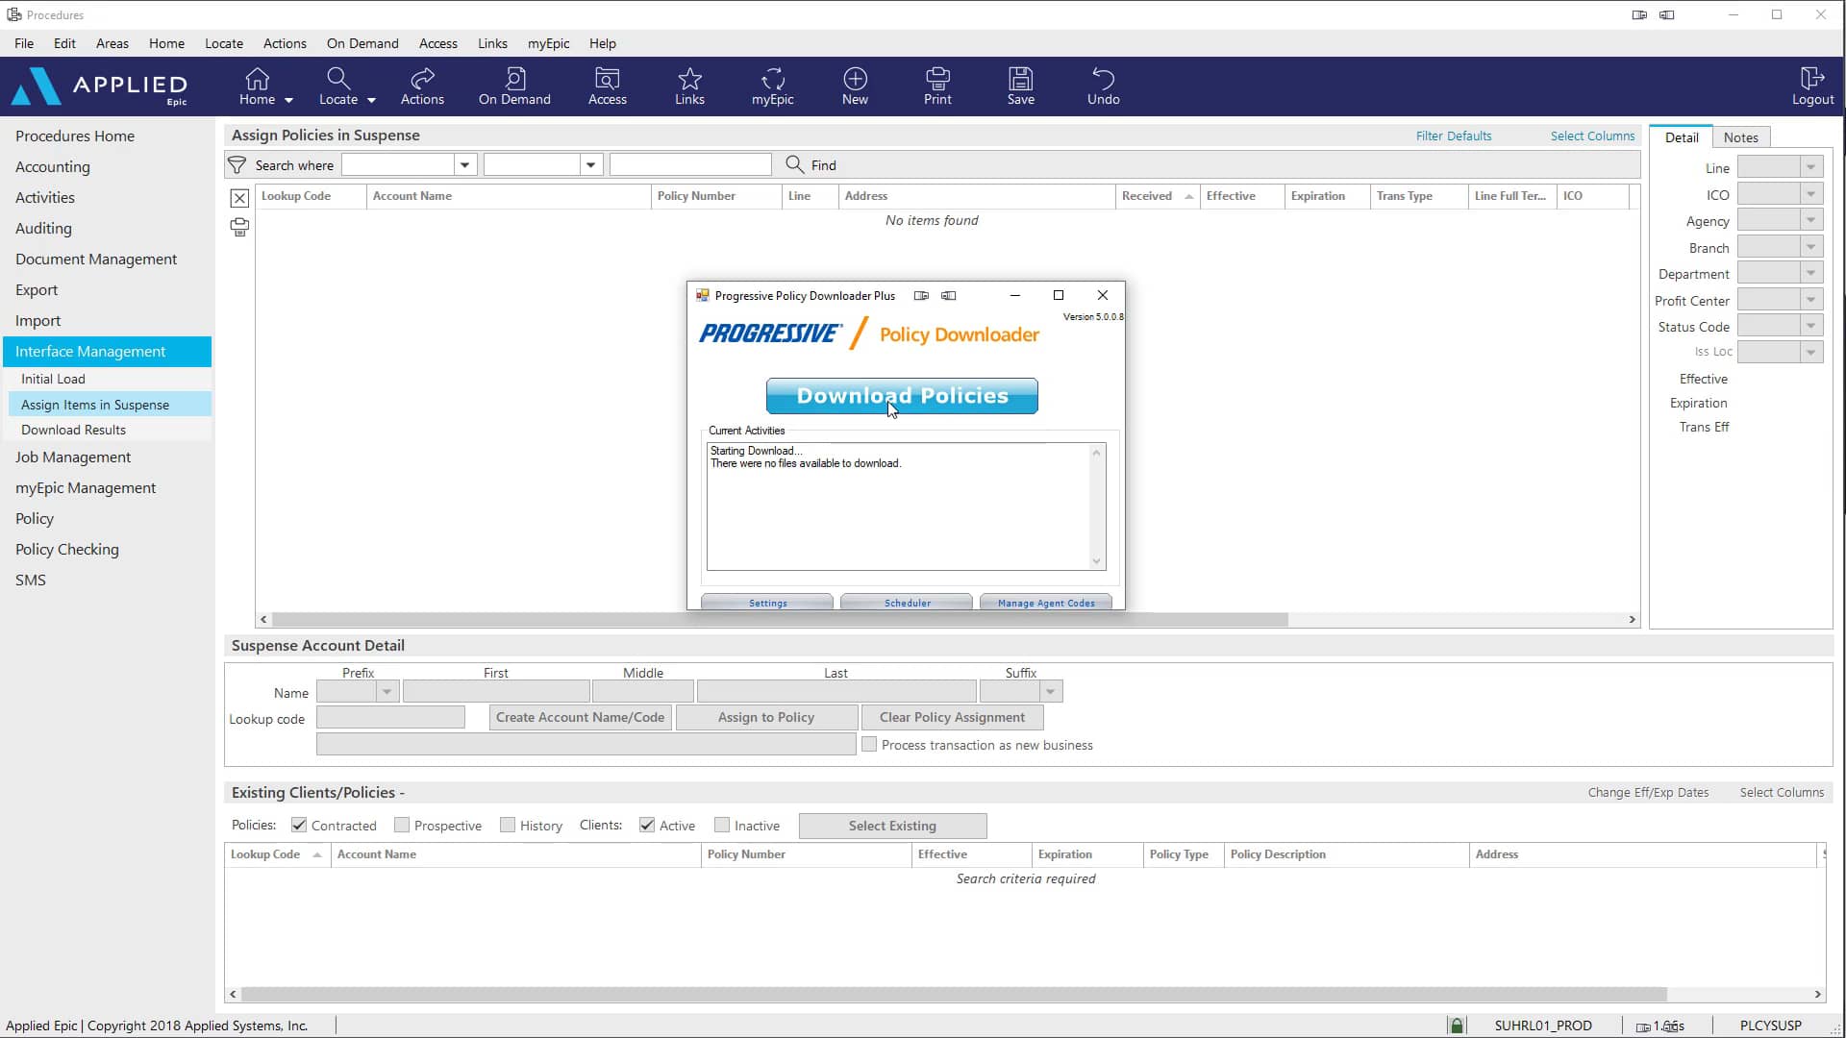Click the printer icon beside the suspense grid

pos(238,227)
